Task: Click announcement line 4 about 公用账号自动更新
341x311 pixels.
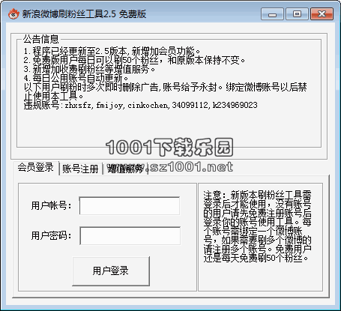Action: click(x=76, y=78)
